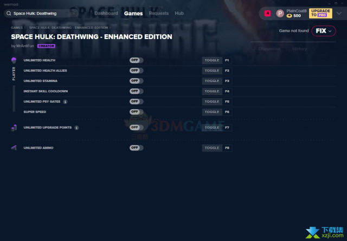
Task: Change the F2 hotkey binding
Action: [227, 71]
